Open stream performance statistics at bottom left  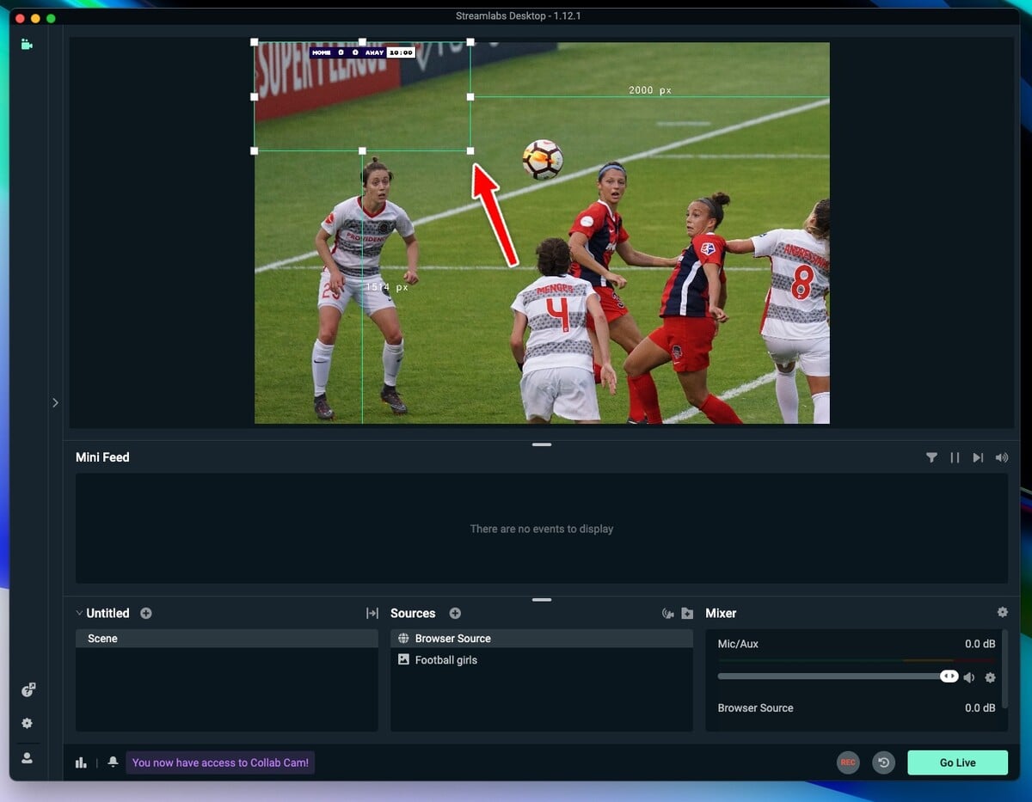(81, 762)
